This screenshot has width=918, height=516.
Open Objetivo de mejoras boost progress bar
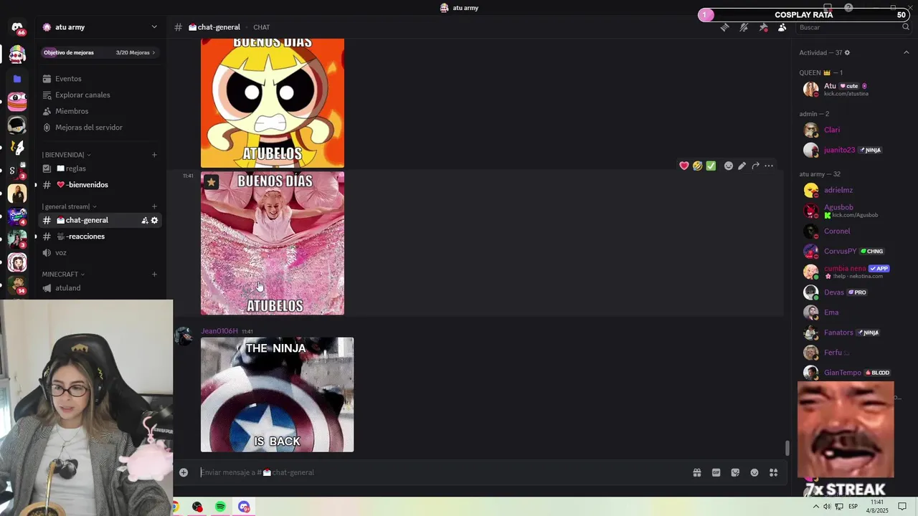pos(100,52)
